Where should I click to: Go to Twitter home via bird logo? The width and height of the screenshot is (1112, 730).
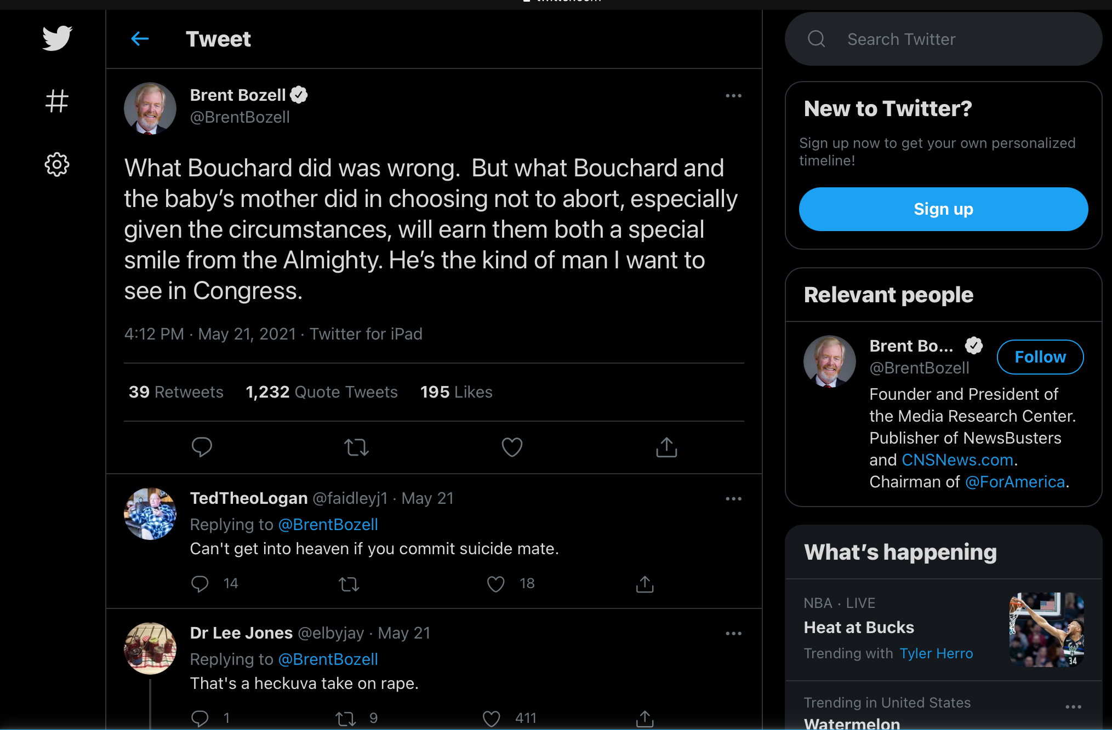tap(57, 38)
